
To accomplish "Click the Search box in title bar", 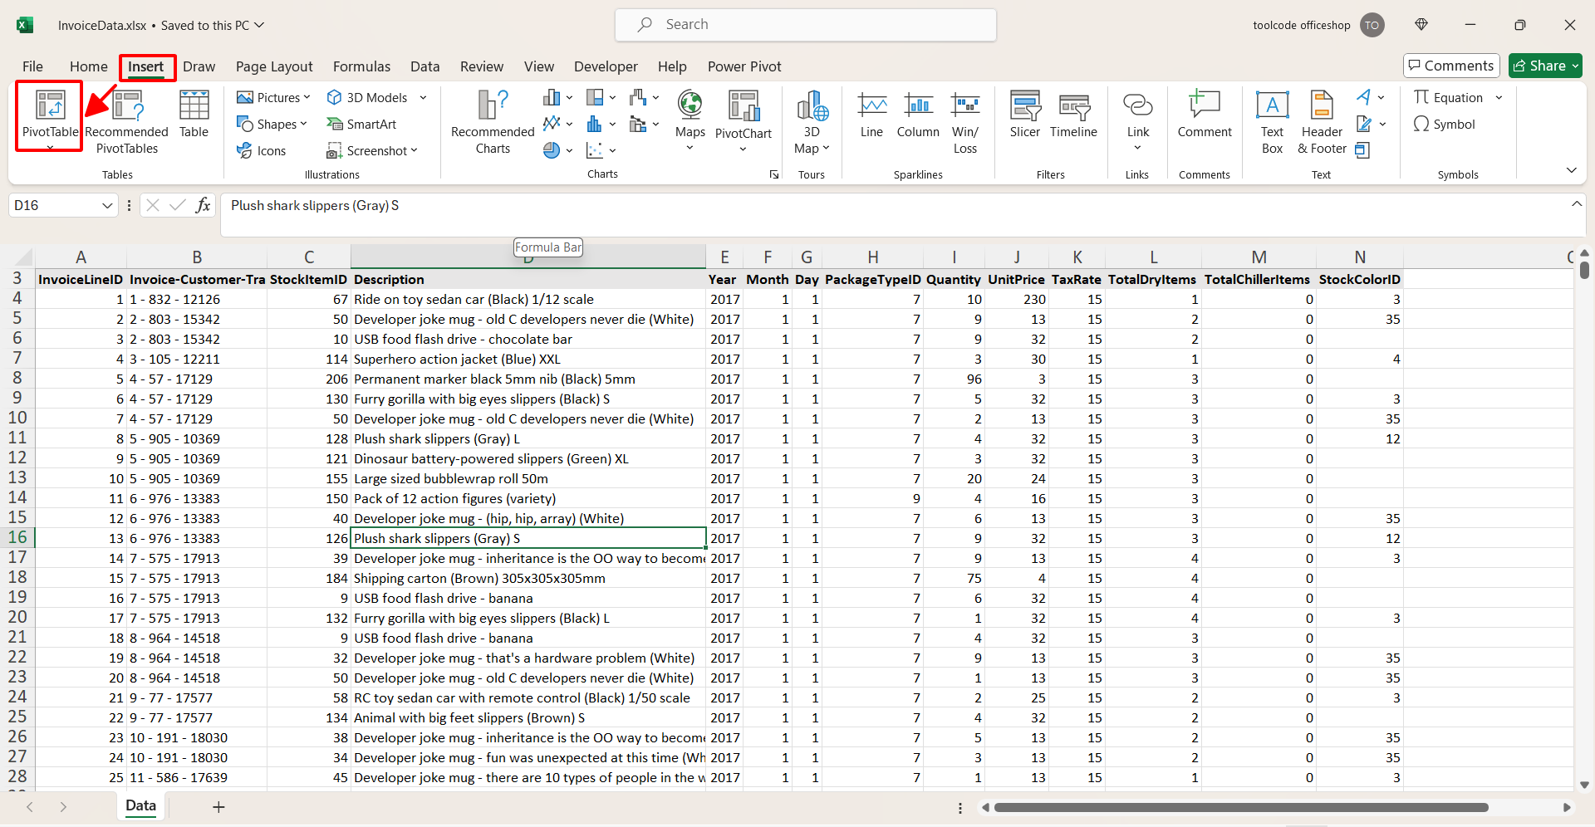I will point(805,25).
